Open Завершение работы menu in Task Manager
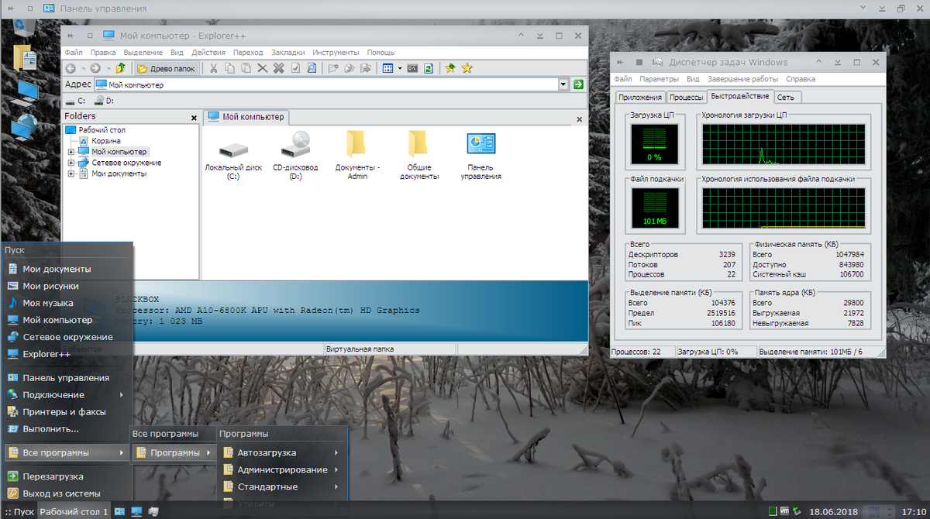930x519 pixels. pyautogui.click(x=742, y=79)
